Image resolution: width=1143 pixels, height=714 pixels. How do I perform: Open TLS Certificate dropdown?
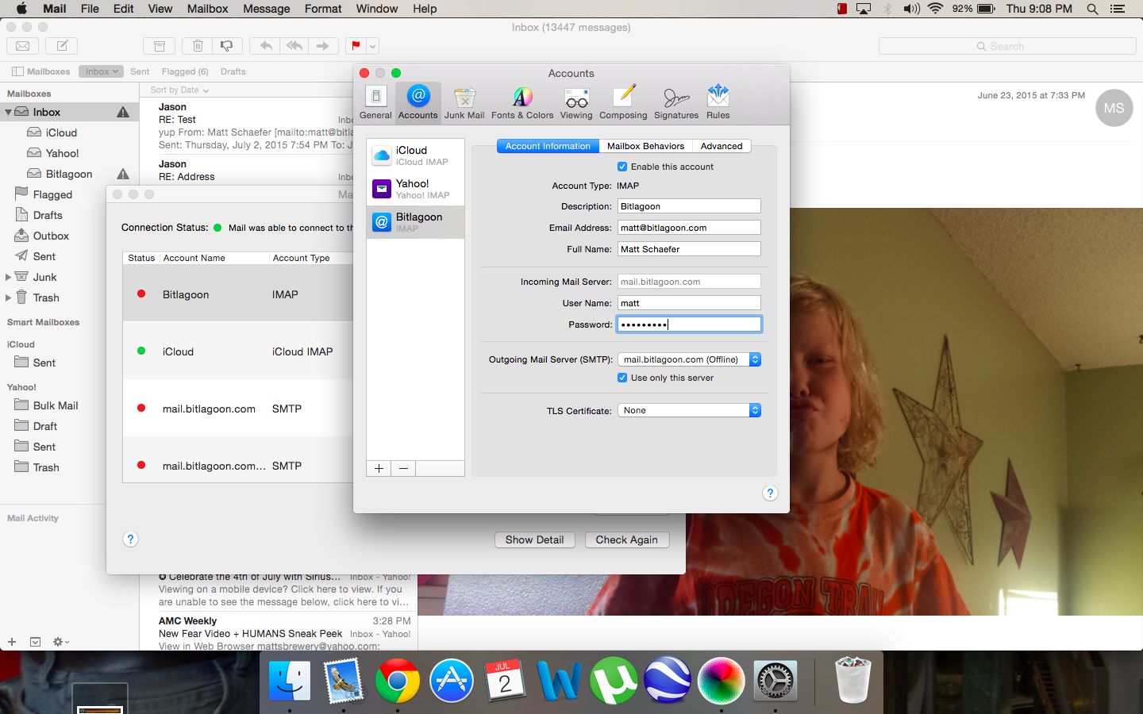689,410
